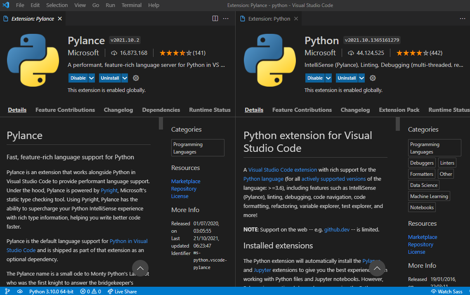Switch to the Extension Pack tab
This screenshot has width=470, height=295.
(399, 110)
